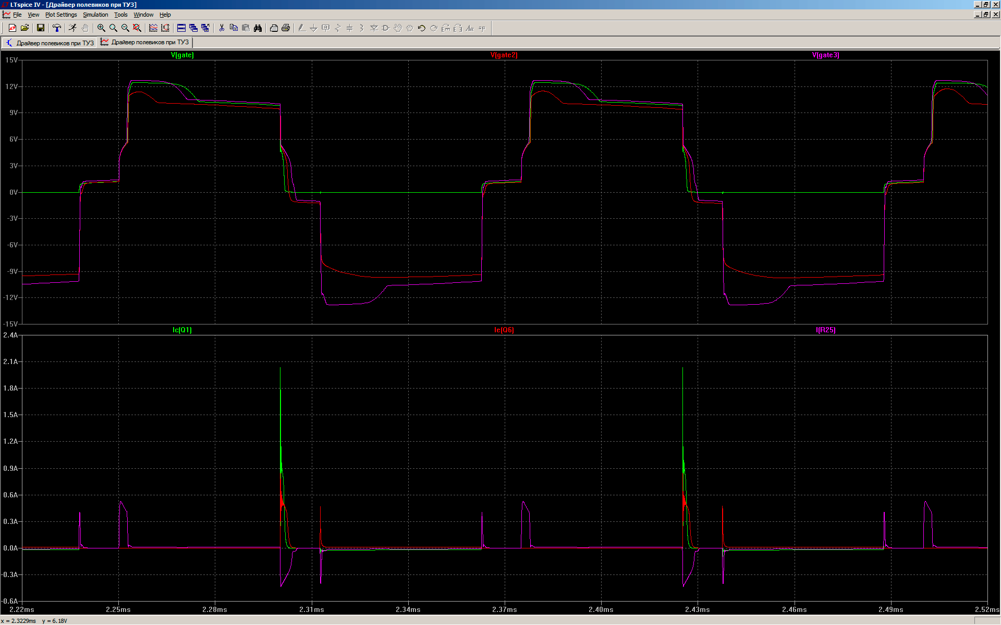Open the Window menu
The width and height of the screenshot is (1001, 625).
pos(143,15)
